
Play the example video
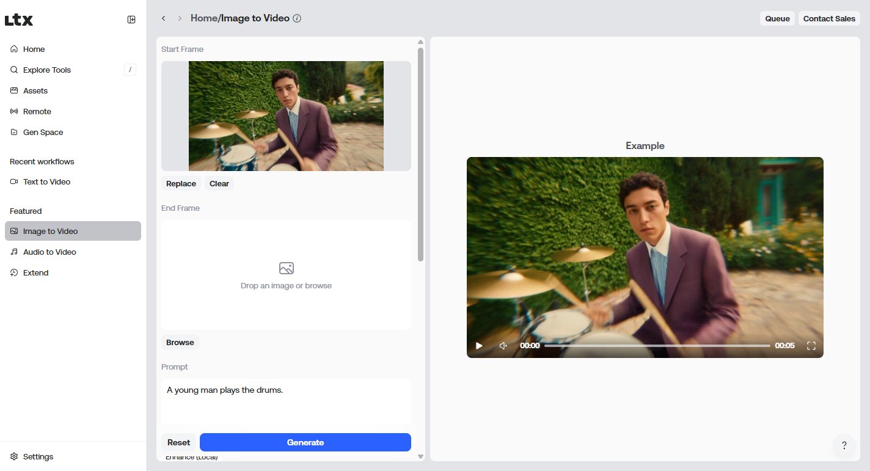tap(479, 346)
